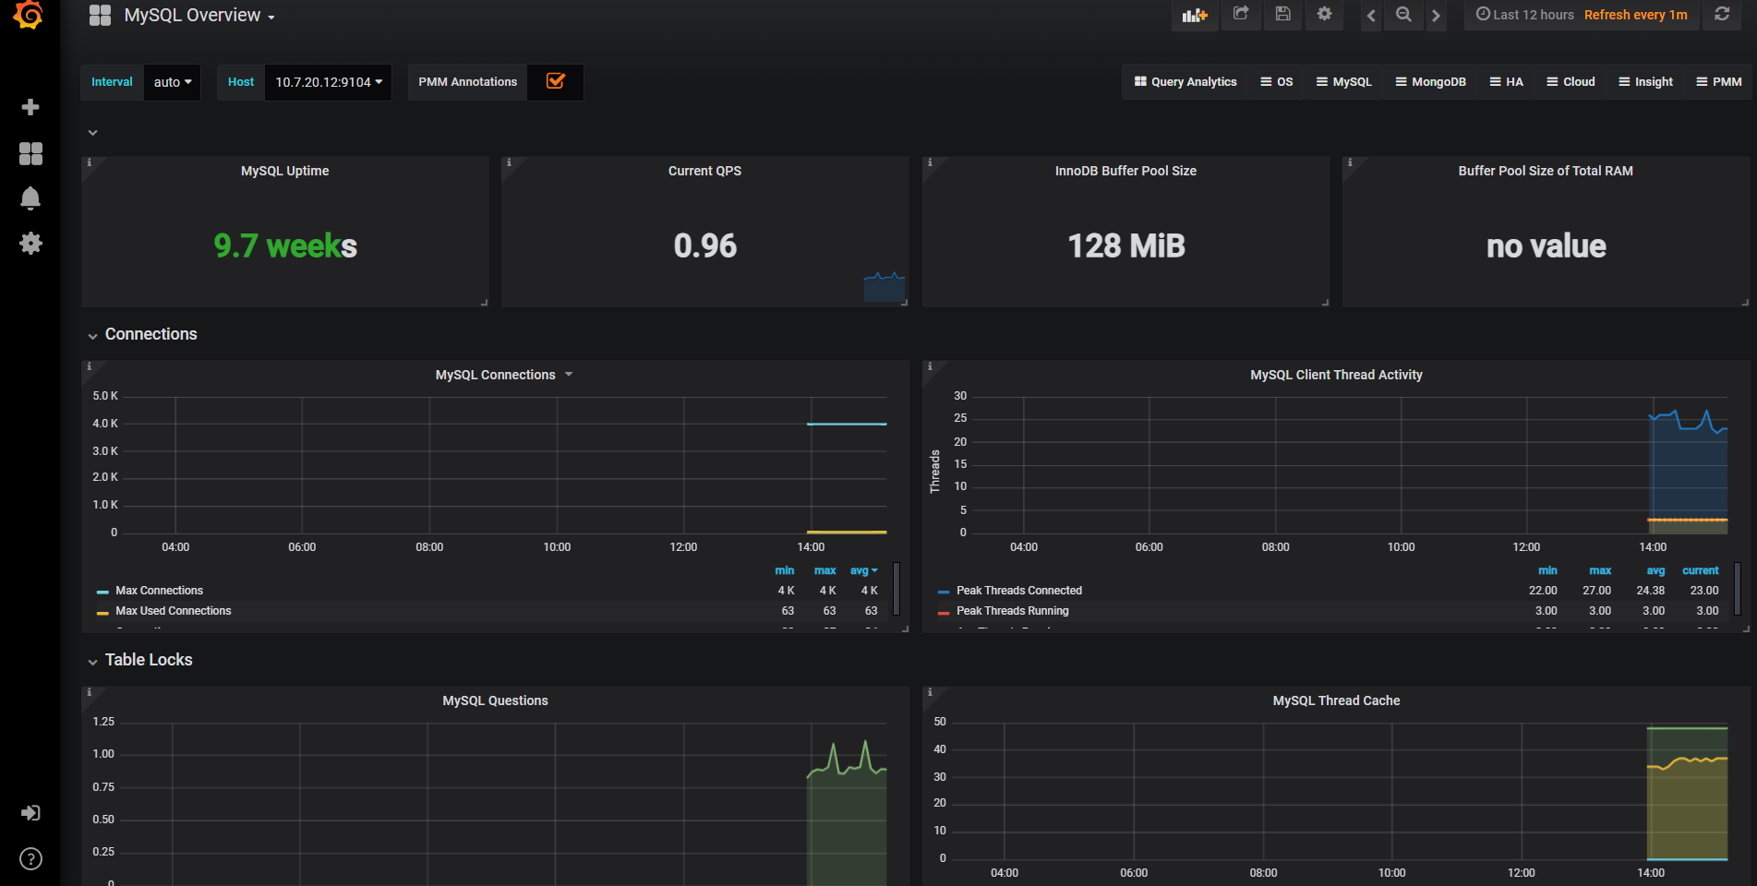Click info icon on MySQL Thread Cache panel

(930, 692)
